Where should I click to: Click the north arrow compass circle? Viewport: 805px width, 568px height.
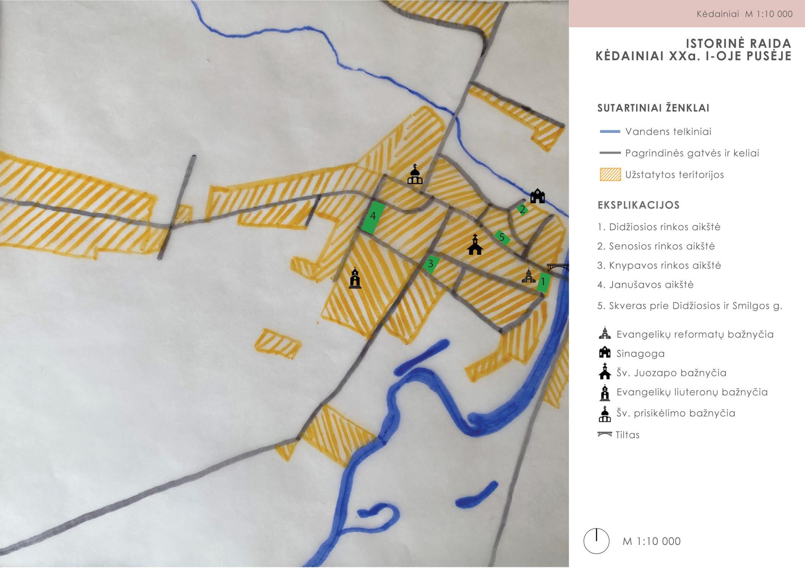(596, 541)
